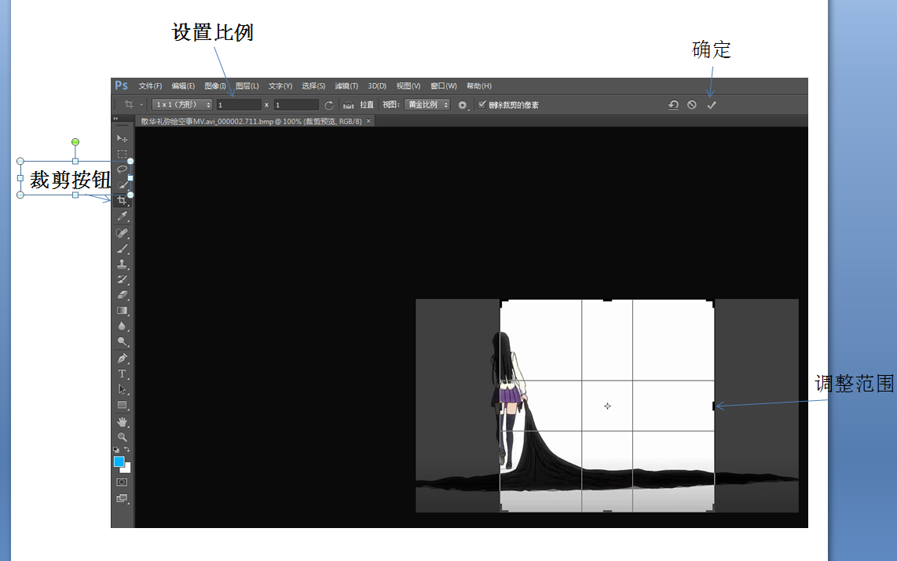Select the Pen tool

tap(122, 359)
